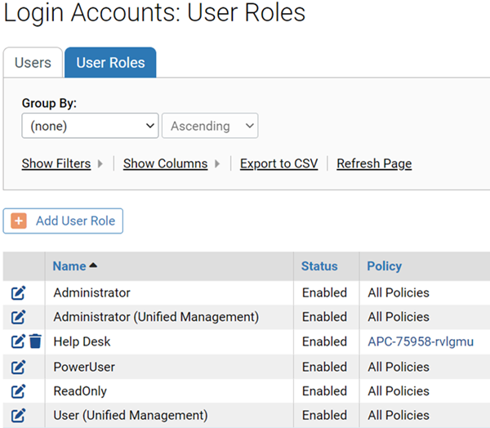490x428 pixels.
Task: Edit the User (Unified Management) role
Action: click(18, 415)
